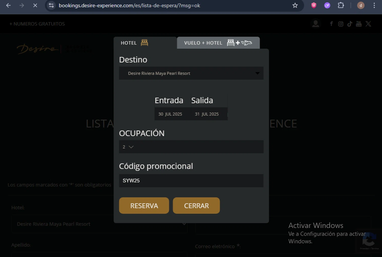Go back to the previous page
This screenshot has height=257, width=382.
pyautogui.click(x=8, y=5)
